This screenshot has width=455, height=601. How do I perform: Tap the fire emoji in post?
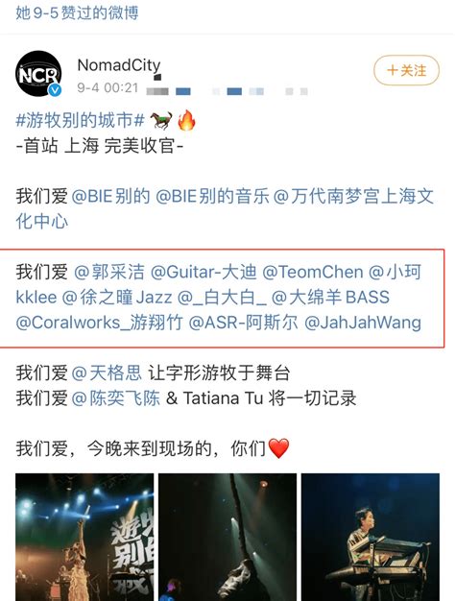[x=186, y=120]
